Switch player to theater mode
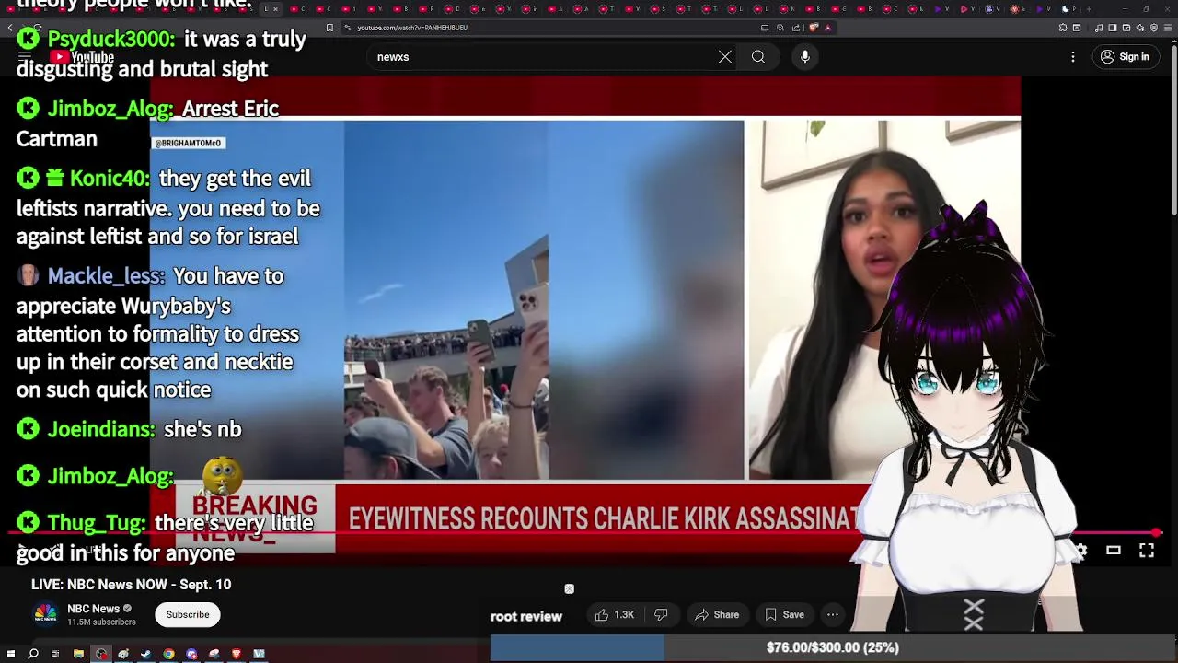This screenshot has height=663, width=1178. click(x=1114, y=551)
